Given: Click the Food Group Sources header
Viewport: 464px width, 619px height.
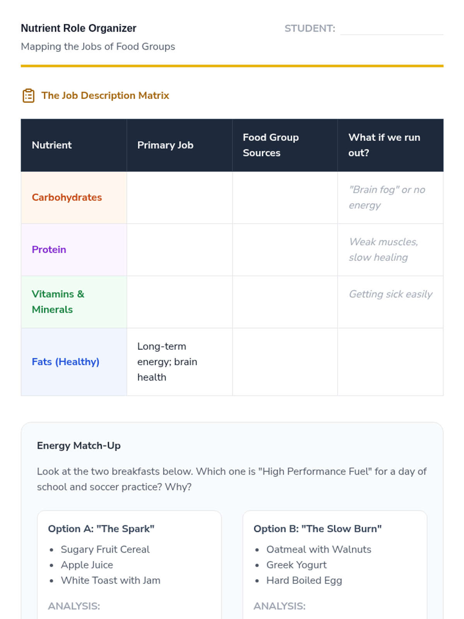Looking at the screenshot, I should point(271,145).
